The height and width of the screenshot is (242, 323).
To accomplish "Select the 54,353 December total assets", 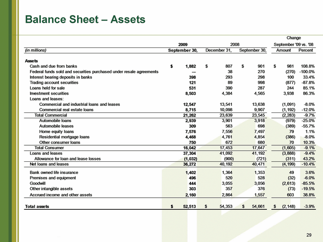I will coord(226,207).
